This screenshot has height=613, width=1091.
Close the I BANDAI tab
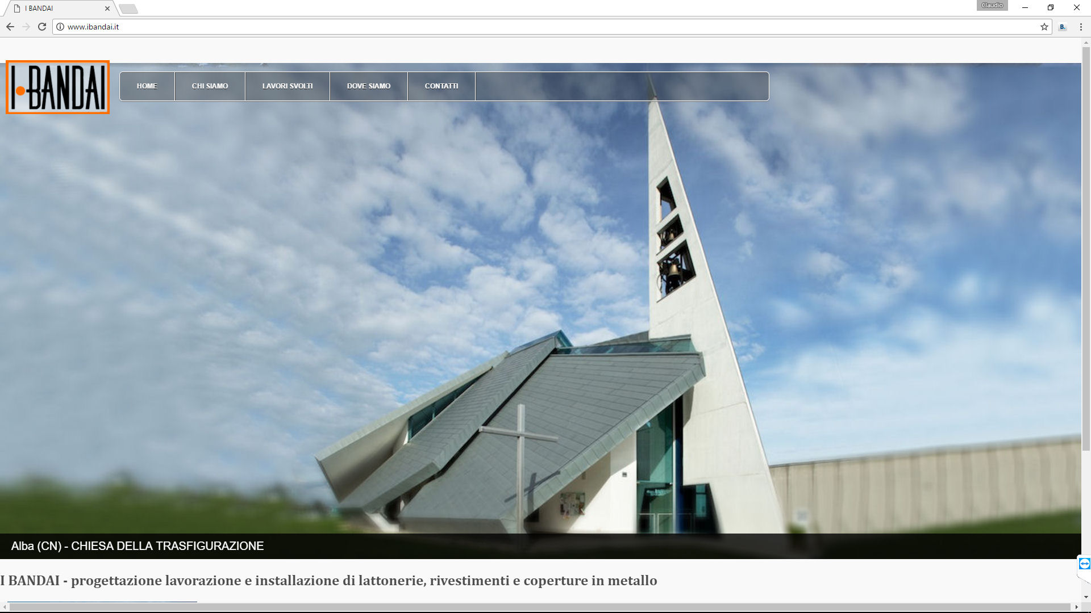[x=107, y=9]
